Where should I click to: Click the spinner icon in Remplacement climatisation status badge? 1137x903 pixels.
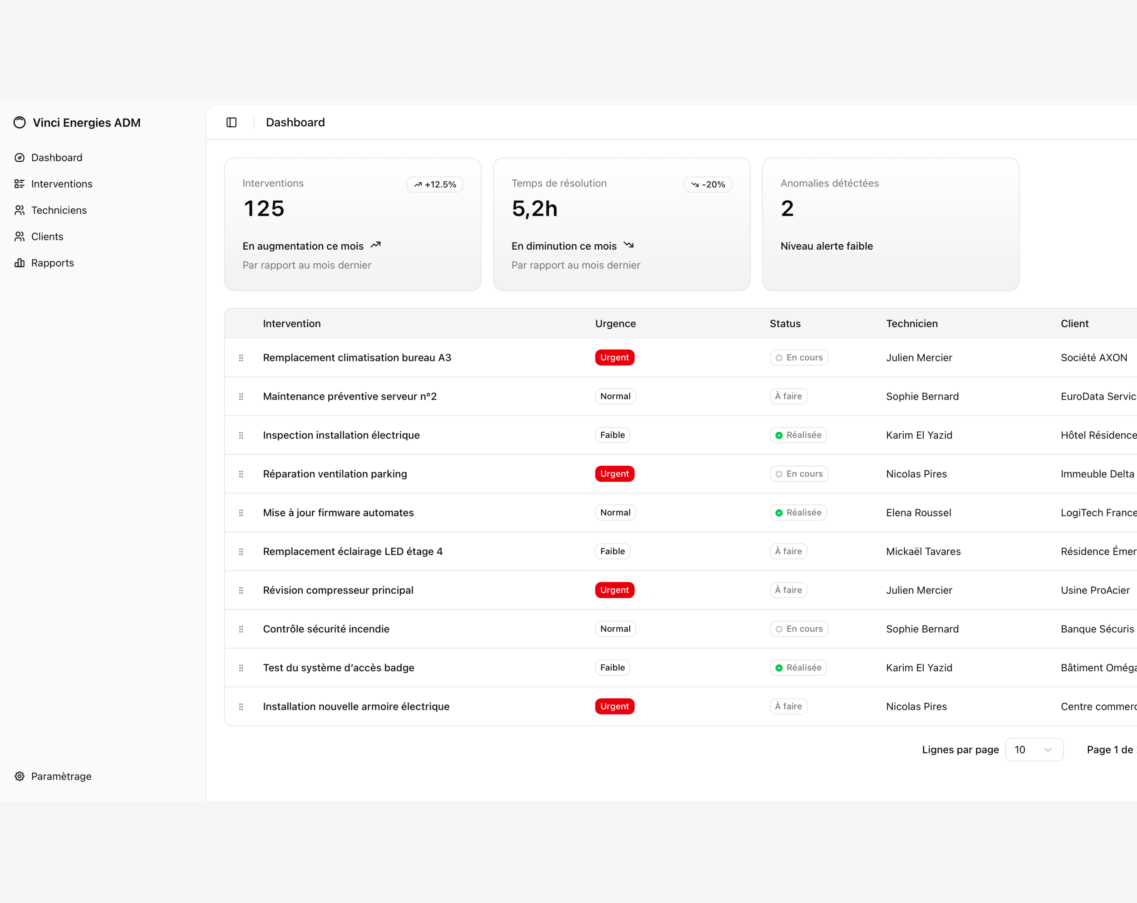[x=779, y=358]
